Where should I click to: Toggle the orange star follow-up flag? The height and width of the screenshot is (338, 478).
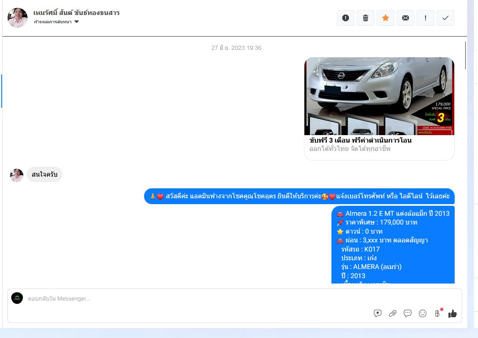click(385, 18)
